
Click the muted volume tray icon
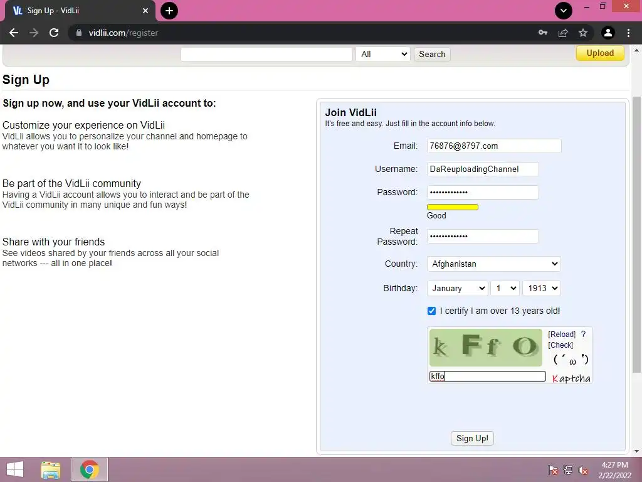tap(583, 470)
